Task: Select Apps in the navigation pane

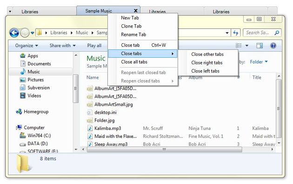Action: tap(33, 56)
